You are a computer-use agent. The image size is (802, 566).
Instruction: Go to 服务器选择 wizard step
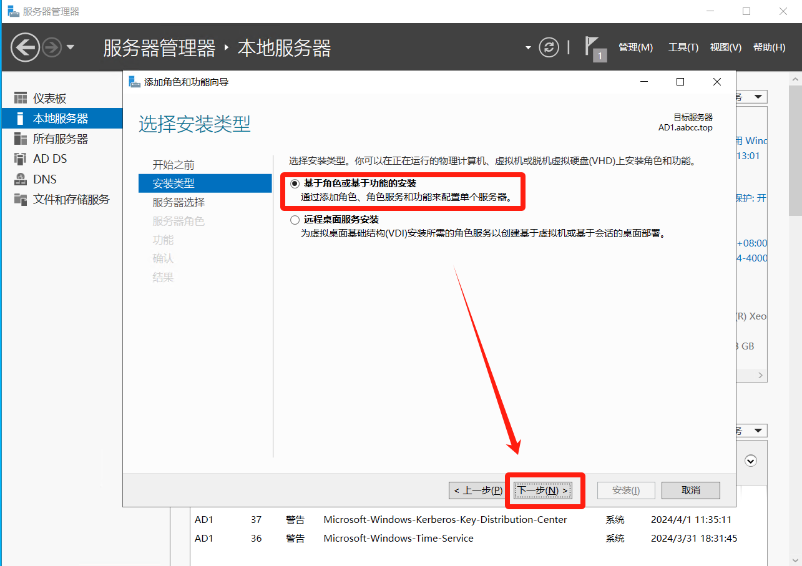point(178,202)
